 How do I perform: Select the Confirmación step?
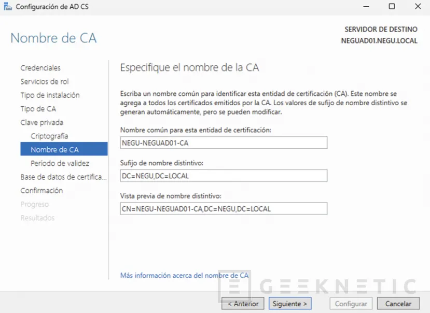coord(41,190)
